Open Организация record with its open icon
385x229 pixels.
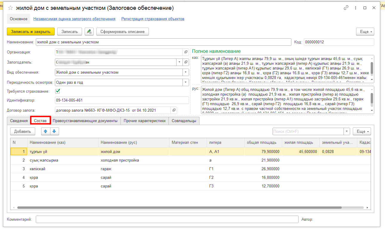point(186,52)
